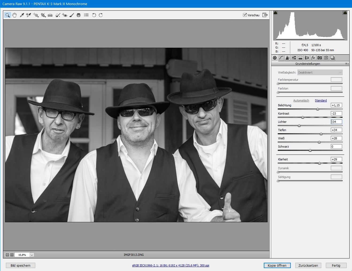Click the Standard link
The image size is (352, 271).
point(321,100)
